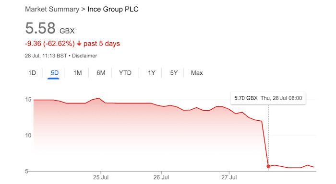Click the 25 Jul axis label

tap(101, 177)
